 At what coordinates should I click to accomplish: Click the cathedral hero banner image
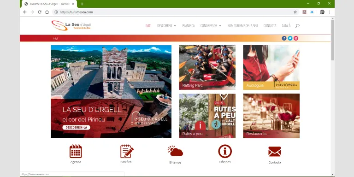pos(111,91)
